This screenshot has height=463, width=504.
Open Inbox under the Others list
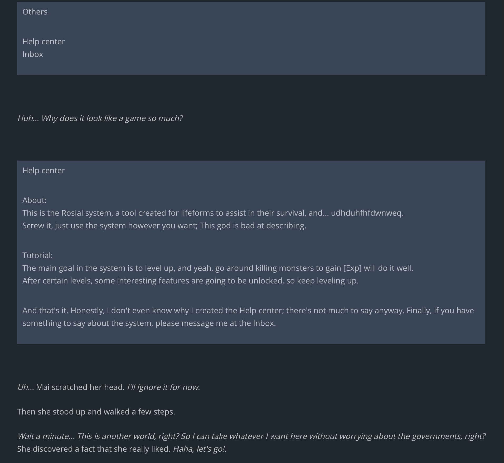pos(33,54)
